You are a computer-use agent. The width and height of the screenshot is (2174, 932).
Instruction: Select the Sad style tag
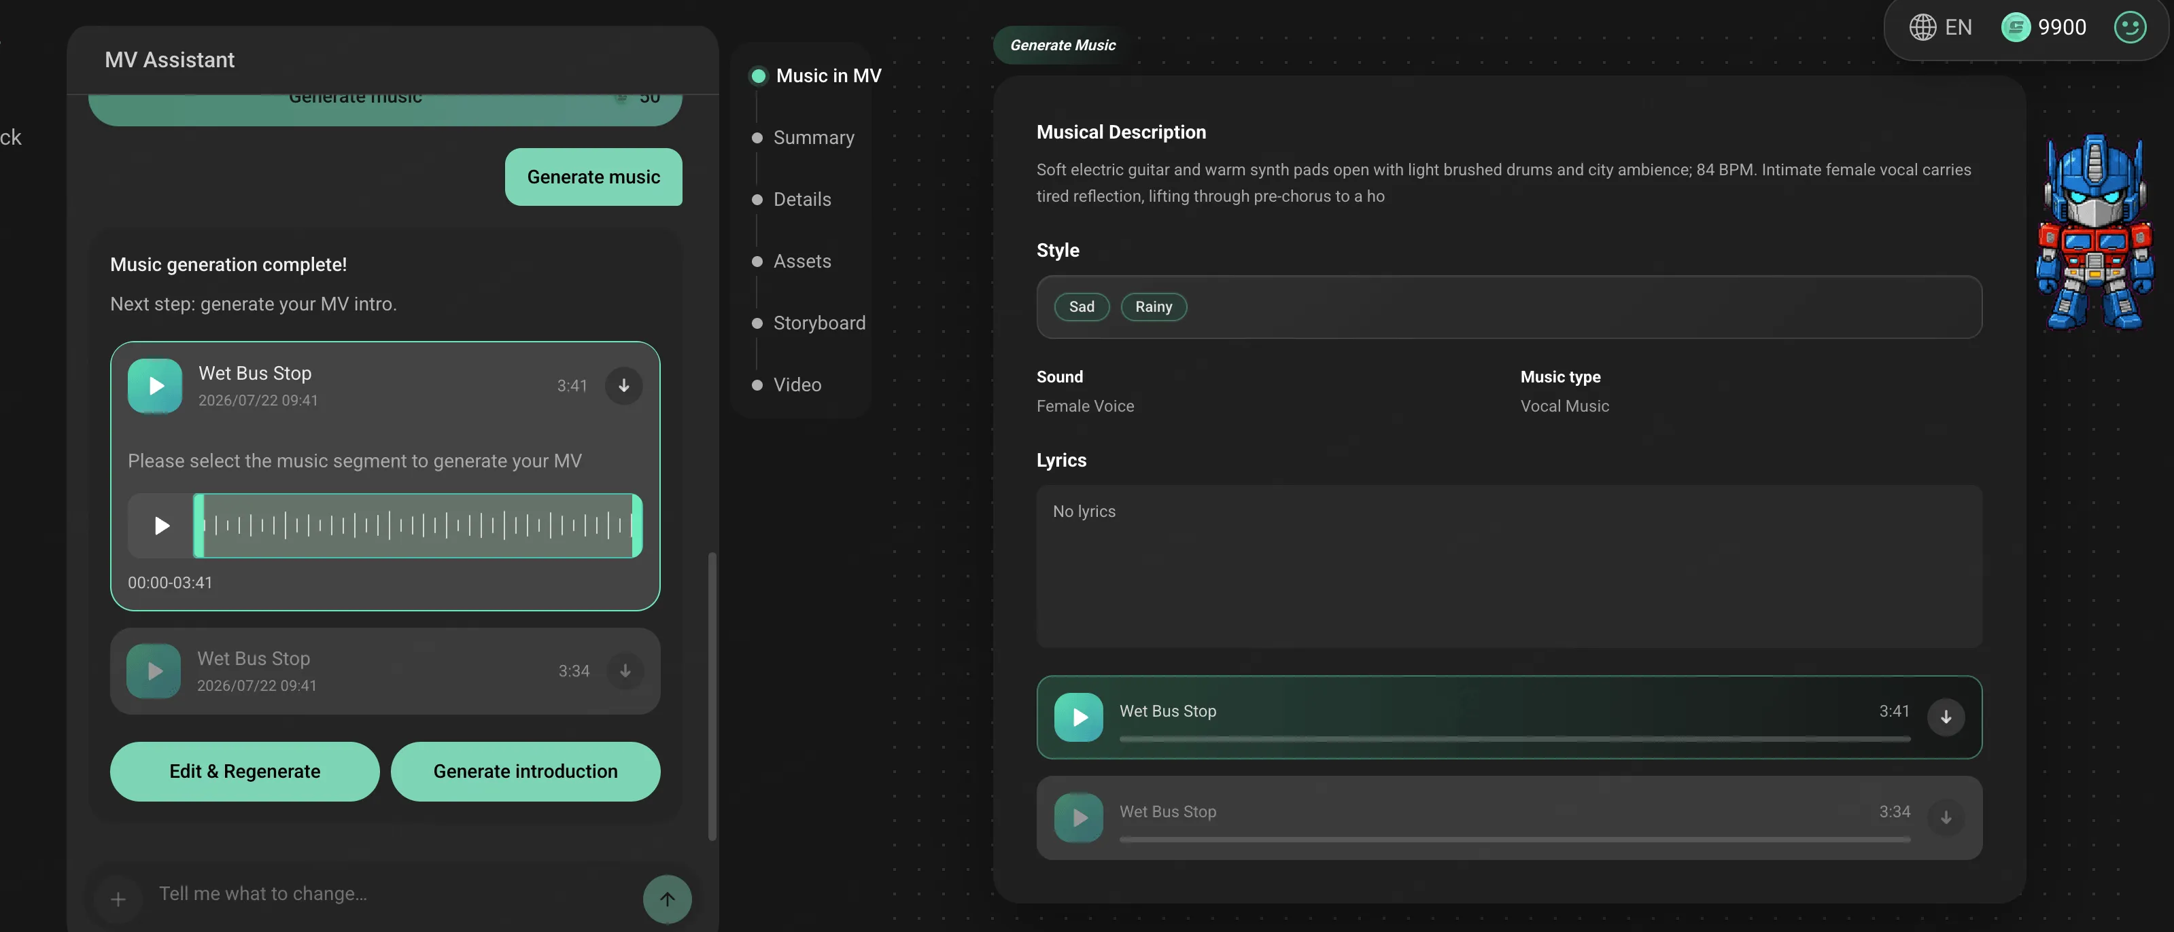click(x=1081, y=307)
